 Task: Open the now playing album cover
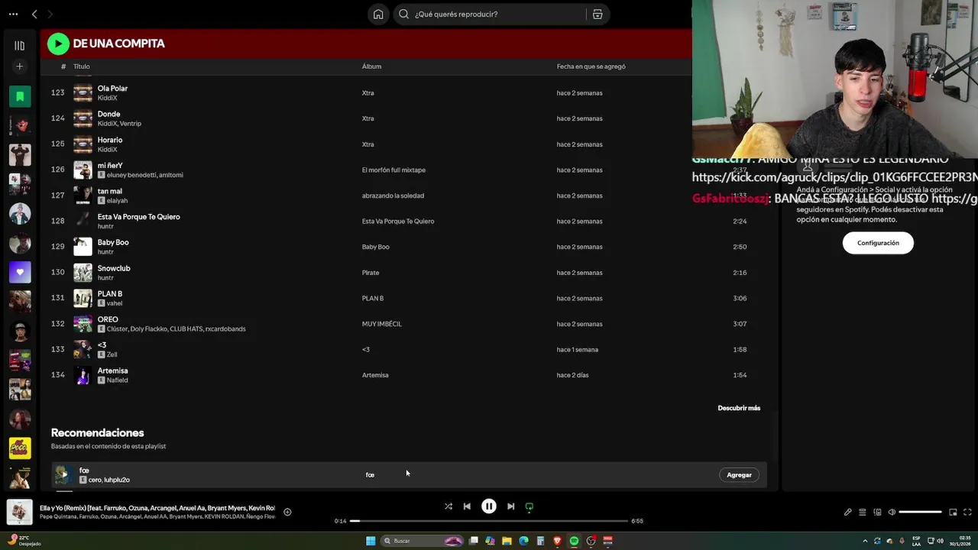pyautogui.click(x=20, y=512)
